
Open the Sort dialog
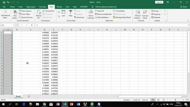[x=63, y=14]
